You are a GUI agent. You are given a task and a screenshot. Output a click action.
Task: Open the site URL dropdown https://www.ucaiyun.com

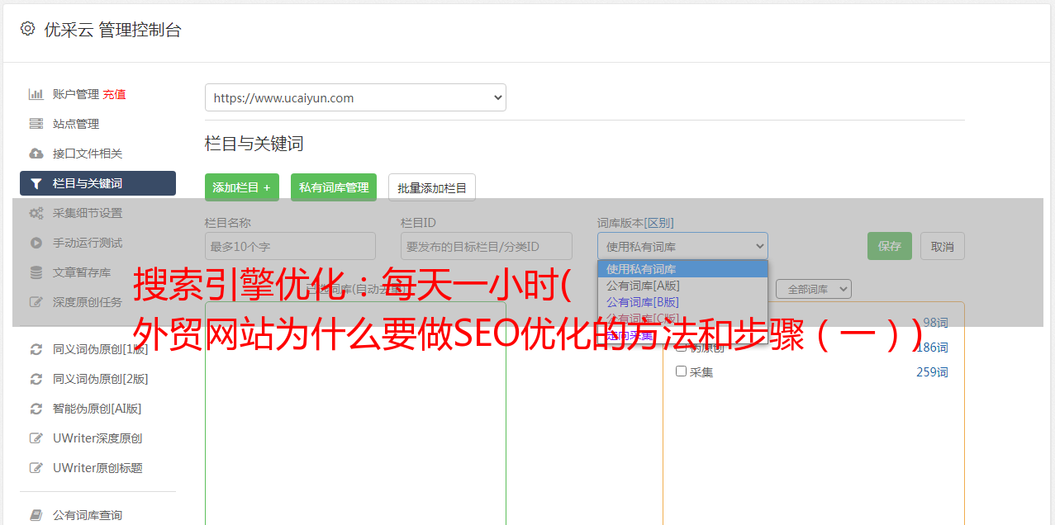[x=355, y=97]
